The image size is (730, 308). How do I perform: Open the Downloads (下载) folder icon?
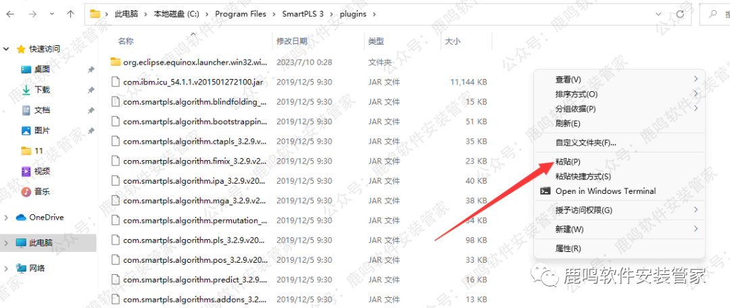pos(26,89)
